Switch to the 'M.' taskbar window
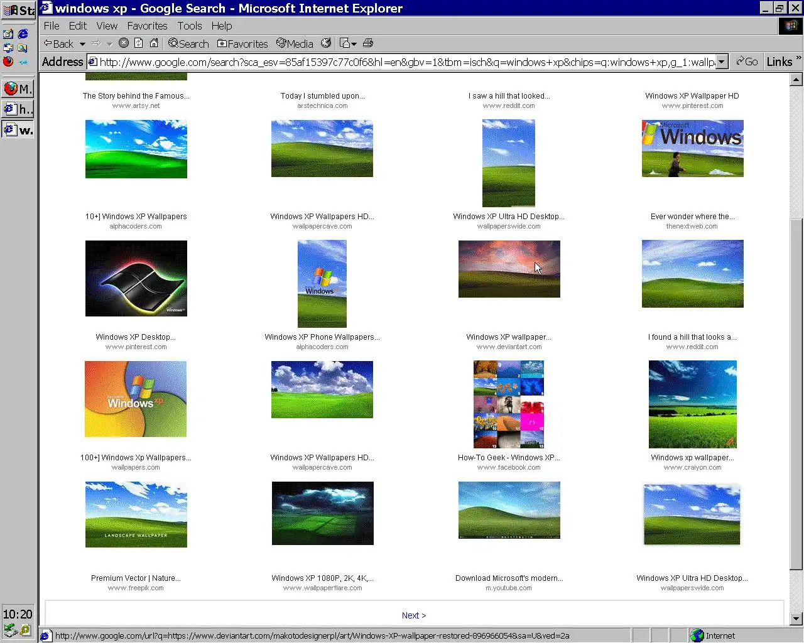Viewport: 804px width, 643px height. 18,89
